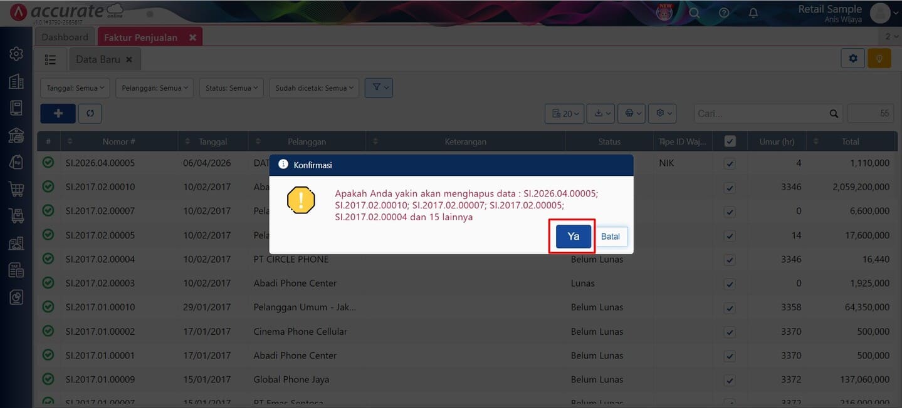902x408 pixels.
Task: Click the list view icon beside Data Baru
Action: (x=51, y=59)
